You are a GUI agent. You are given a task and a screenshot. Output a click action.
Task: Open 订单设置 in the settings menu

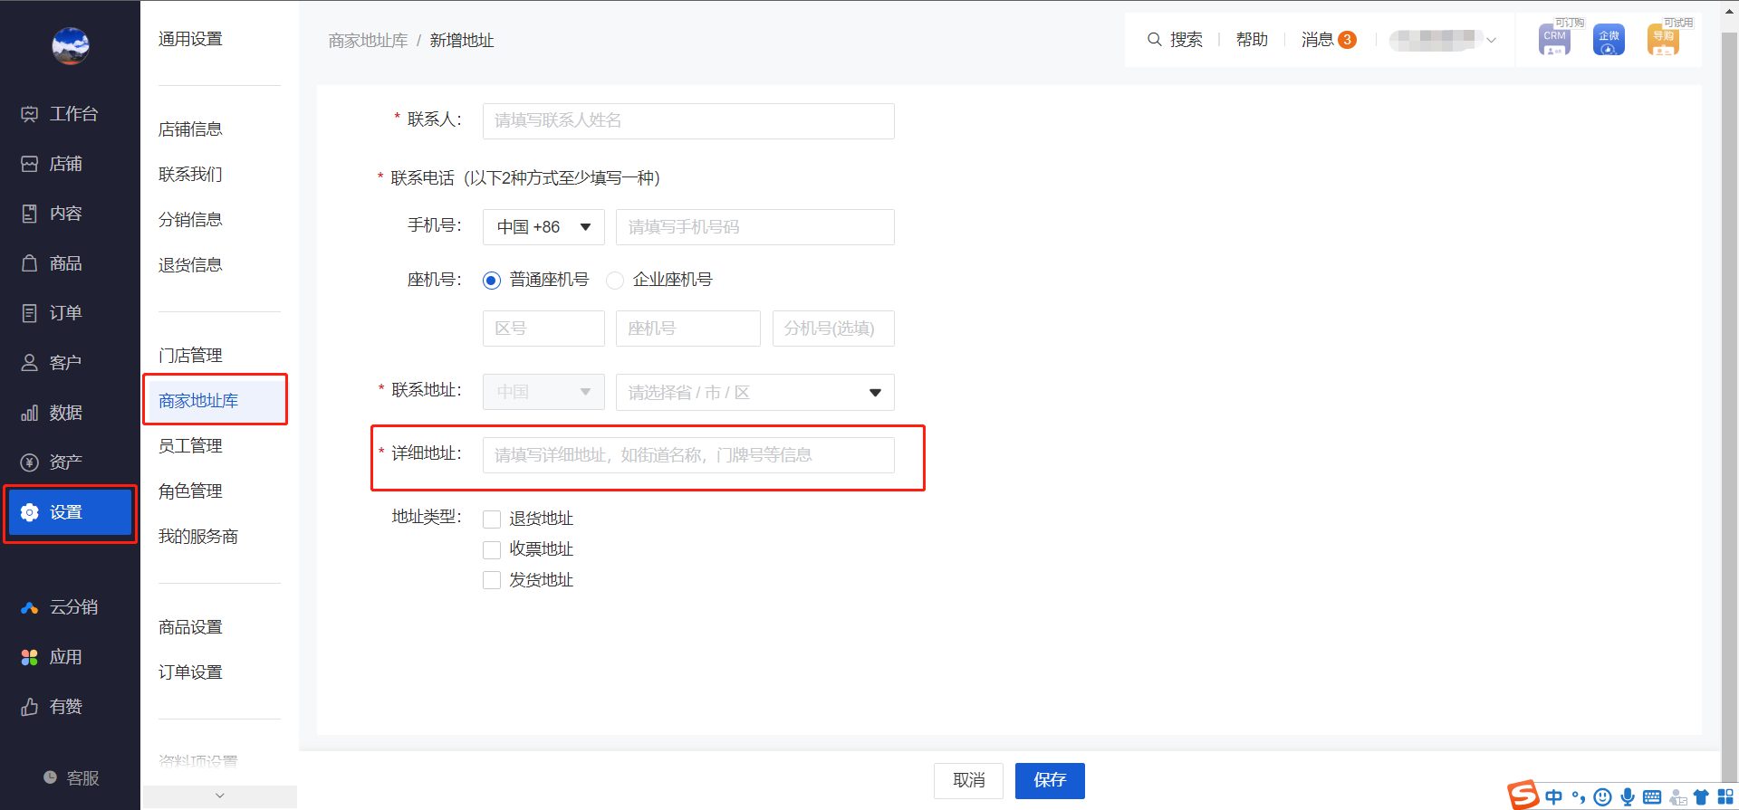pyautogui.click(x=190, y=672)
